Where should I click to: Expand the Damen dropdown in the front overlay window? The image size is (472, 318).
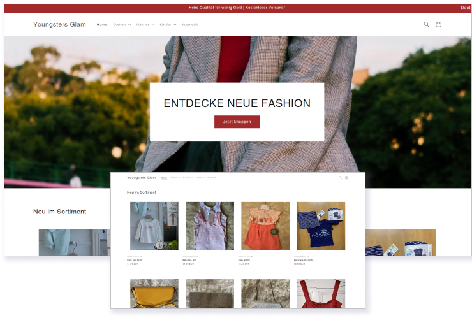(x=175, y=178)
